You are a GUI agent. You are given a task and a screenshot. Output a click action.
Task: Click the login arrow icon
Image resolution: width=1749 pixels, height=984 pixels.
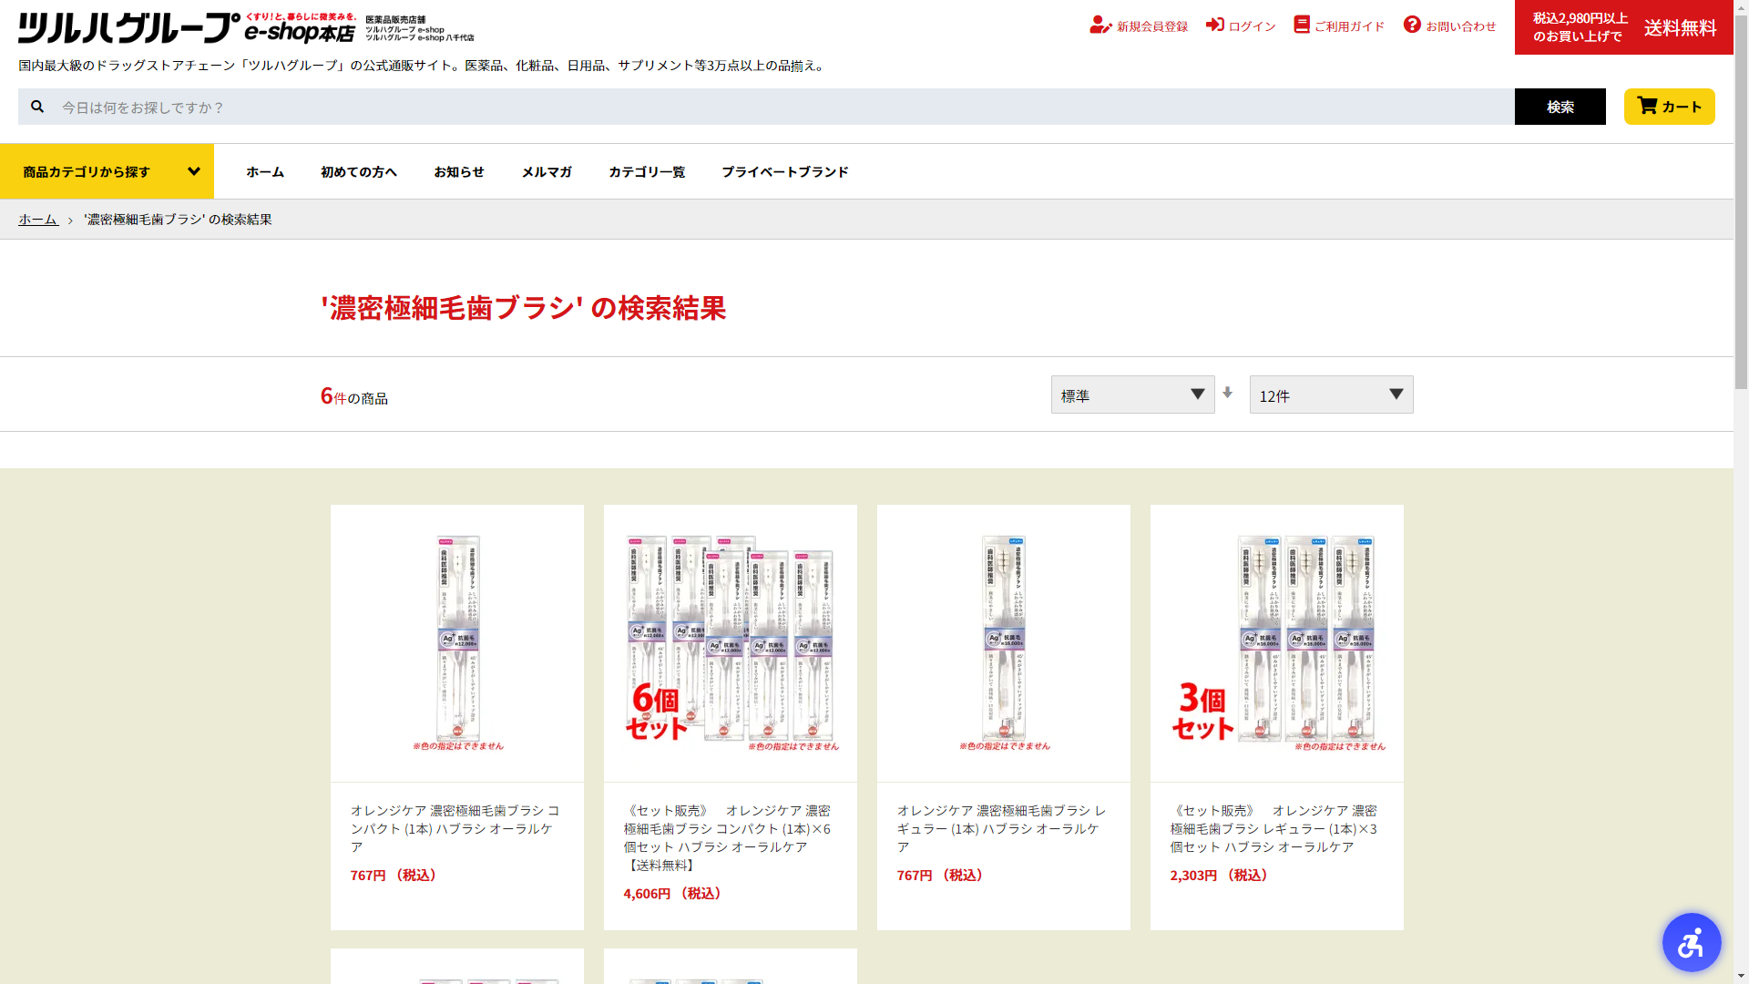1214,25
